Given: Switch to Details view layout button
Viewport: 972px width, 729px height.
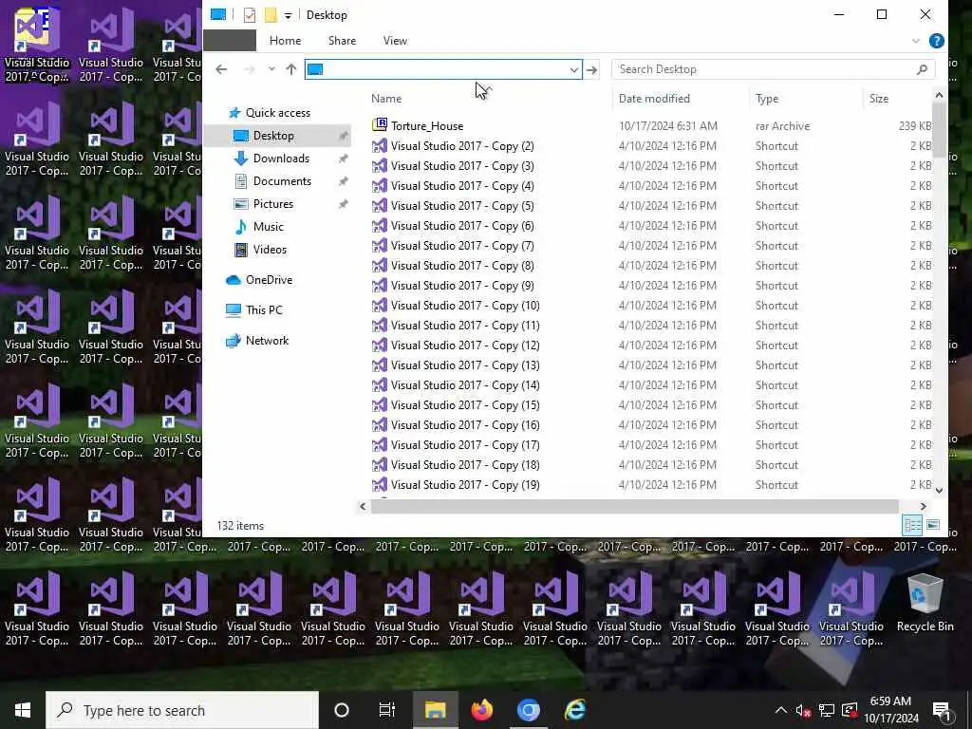Looking at the screenshot, I should pos(912,526).
